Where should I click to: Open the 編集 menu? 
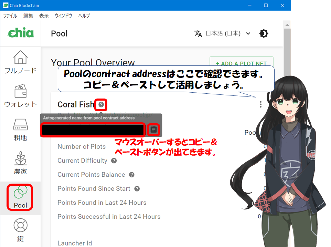(x=28, y=16)
